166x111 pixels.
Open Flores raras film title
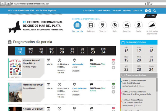point(33,85)
